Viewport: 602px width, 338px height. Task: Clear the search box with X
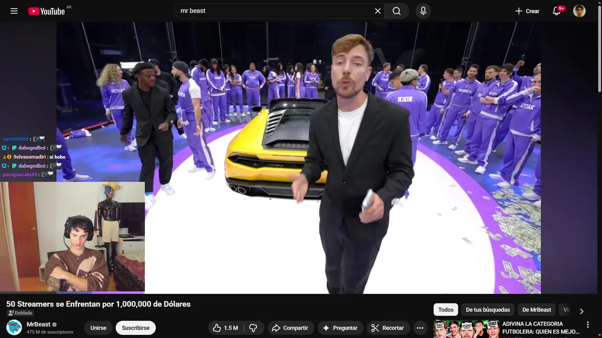point(378,11)
